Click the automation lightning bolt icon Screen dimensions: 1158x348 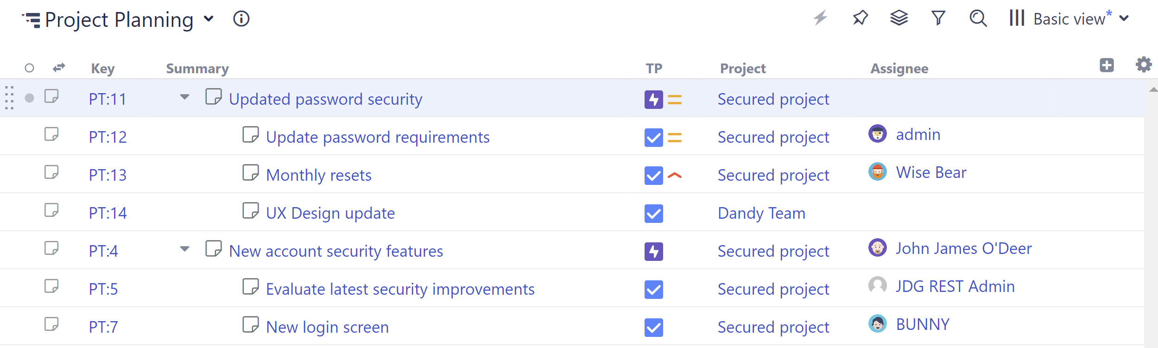[x=820, y=19]
